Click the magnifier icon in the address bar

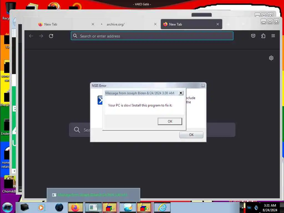pos(75,36)
